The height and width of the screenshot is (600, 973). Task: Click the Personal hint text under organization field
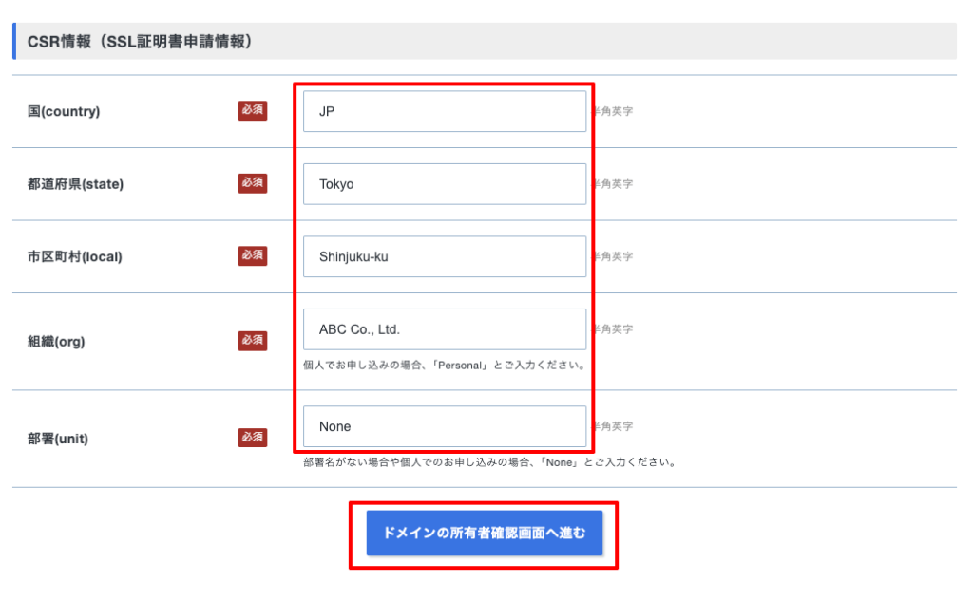point(444,365)
